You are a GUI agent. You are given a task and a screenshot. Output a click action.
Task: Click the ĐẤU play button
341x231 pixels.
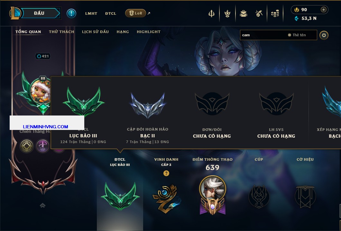coord(39,13)
